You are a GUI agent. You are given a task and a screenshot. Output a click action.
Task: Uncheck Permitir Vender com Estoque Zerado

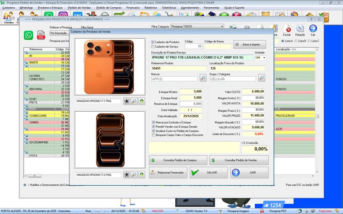(x=154, y=126)
